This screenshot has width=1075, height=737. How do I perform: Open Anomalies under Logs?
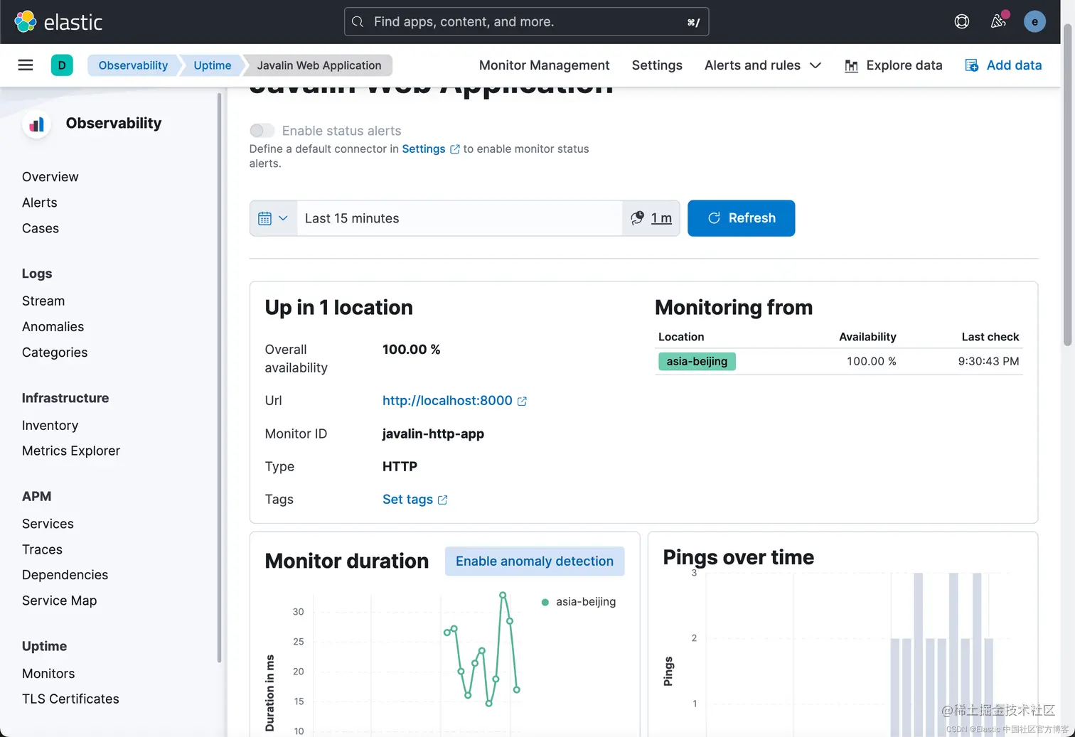(x=53, y=327)
